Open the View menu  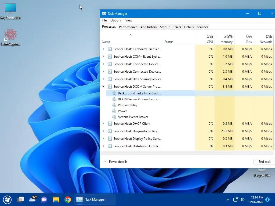[x=129, y=20]
